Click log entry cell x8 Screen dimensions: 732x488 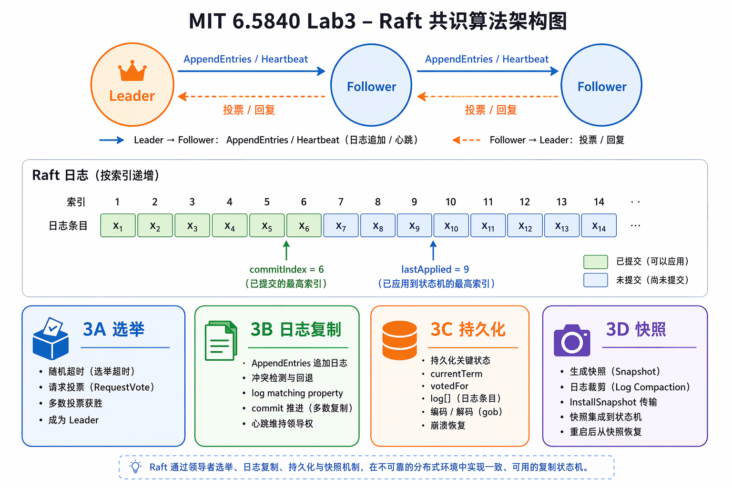(378, 225)
